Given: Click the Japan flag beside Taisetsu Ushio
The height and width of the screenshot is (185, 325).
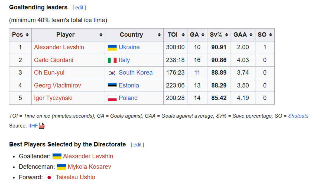Looking at the screenshot, I should pyautogui.click(x=49, y=177).
